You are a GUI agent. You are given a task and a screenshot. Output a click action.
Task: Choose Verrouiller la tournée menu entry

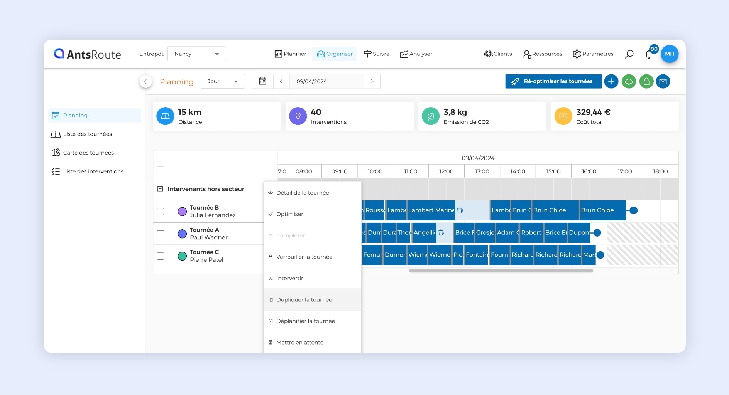click(x=304, y=257)
